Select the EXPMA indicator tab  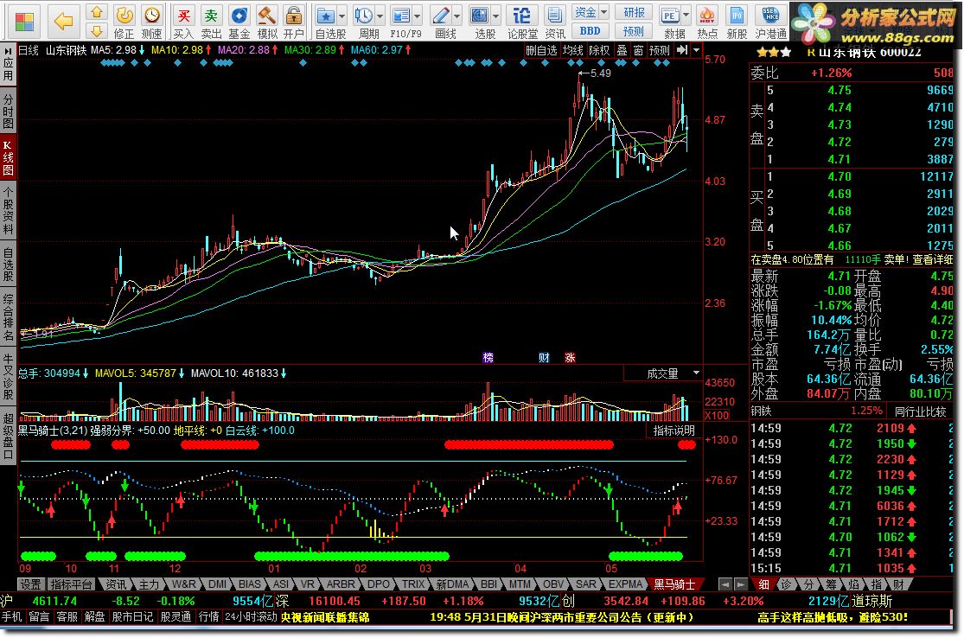(625, 584)
